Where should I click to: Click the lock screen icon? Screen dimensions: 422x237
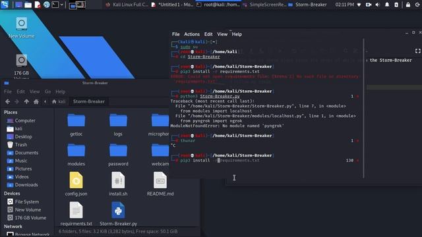(408, 5)
